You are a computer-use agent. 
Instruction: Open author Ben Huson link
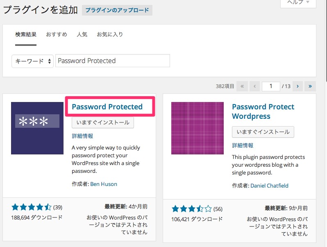point(104,184)
